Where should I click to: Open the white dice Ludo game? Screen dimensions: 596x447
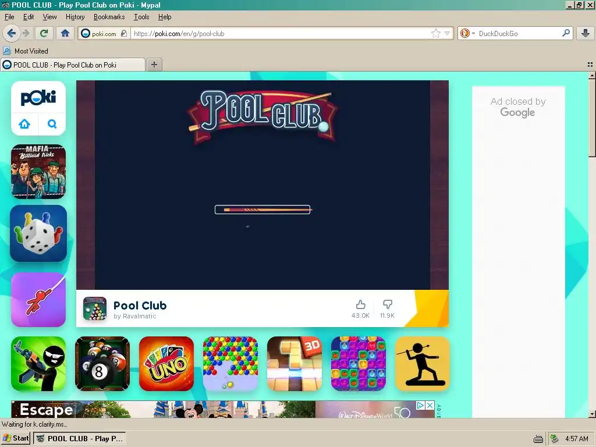pos(38,233)
